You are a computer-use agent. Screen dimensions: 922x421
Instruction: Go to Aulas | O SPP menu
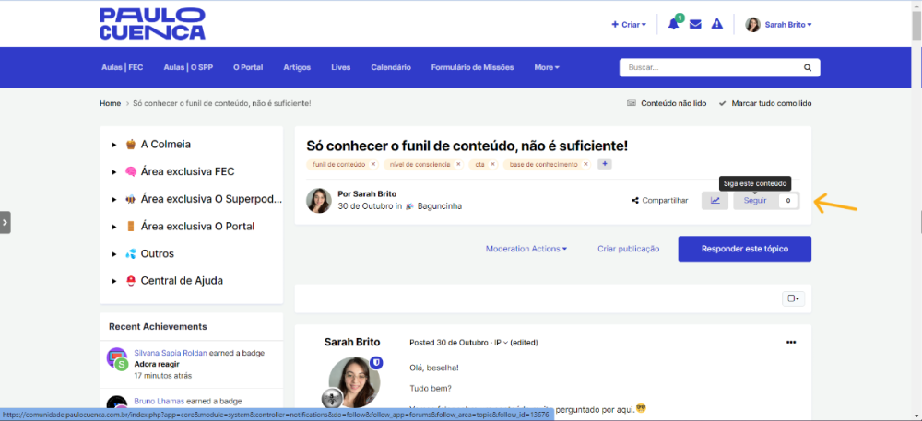[x=188, y=67]
